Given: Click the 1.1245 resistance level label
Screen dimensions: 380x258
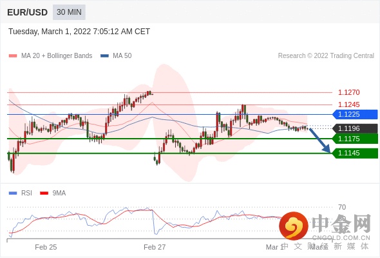Looking at the screenshot, I should (349, 104).
